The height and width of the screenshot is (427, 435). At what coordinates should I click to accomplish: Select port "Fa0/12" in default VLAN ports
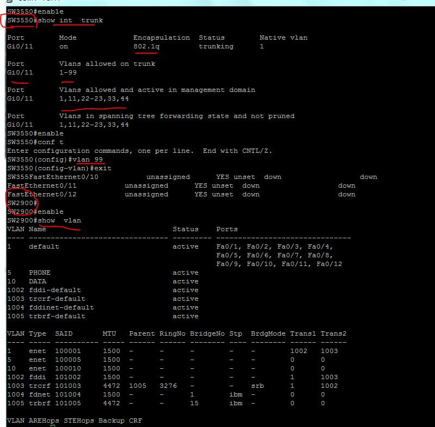pos(329,264)
